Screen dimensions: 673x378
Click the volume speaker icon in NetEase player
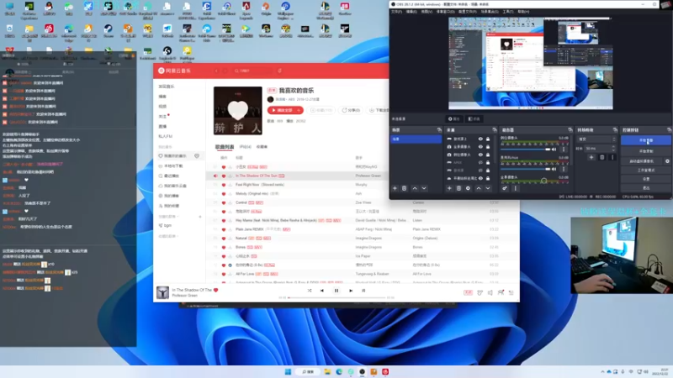pyautogui.click(x=490, y=292)
